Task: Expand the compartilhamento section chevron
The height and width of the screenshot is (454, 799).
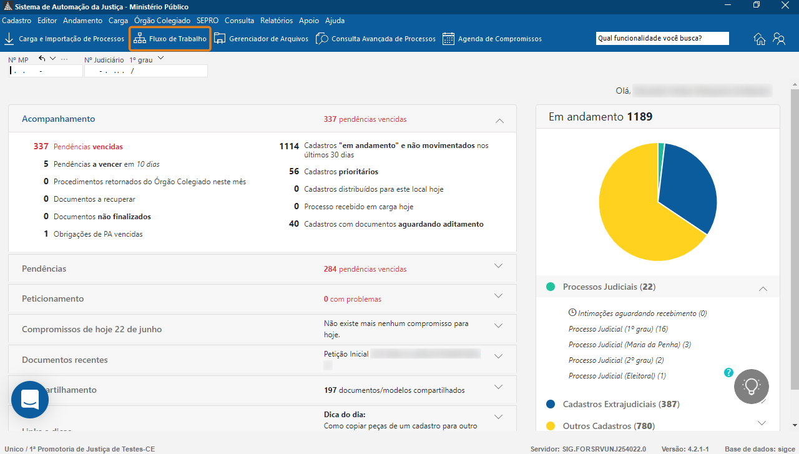Action: coord(498,387)
